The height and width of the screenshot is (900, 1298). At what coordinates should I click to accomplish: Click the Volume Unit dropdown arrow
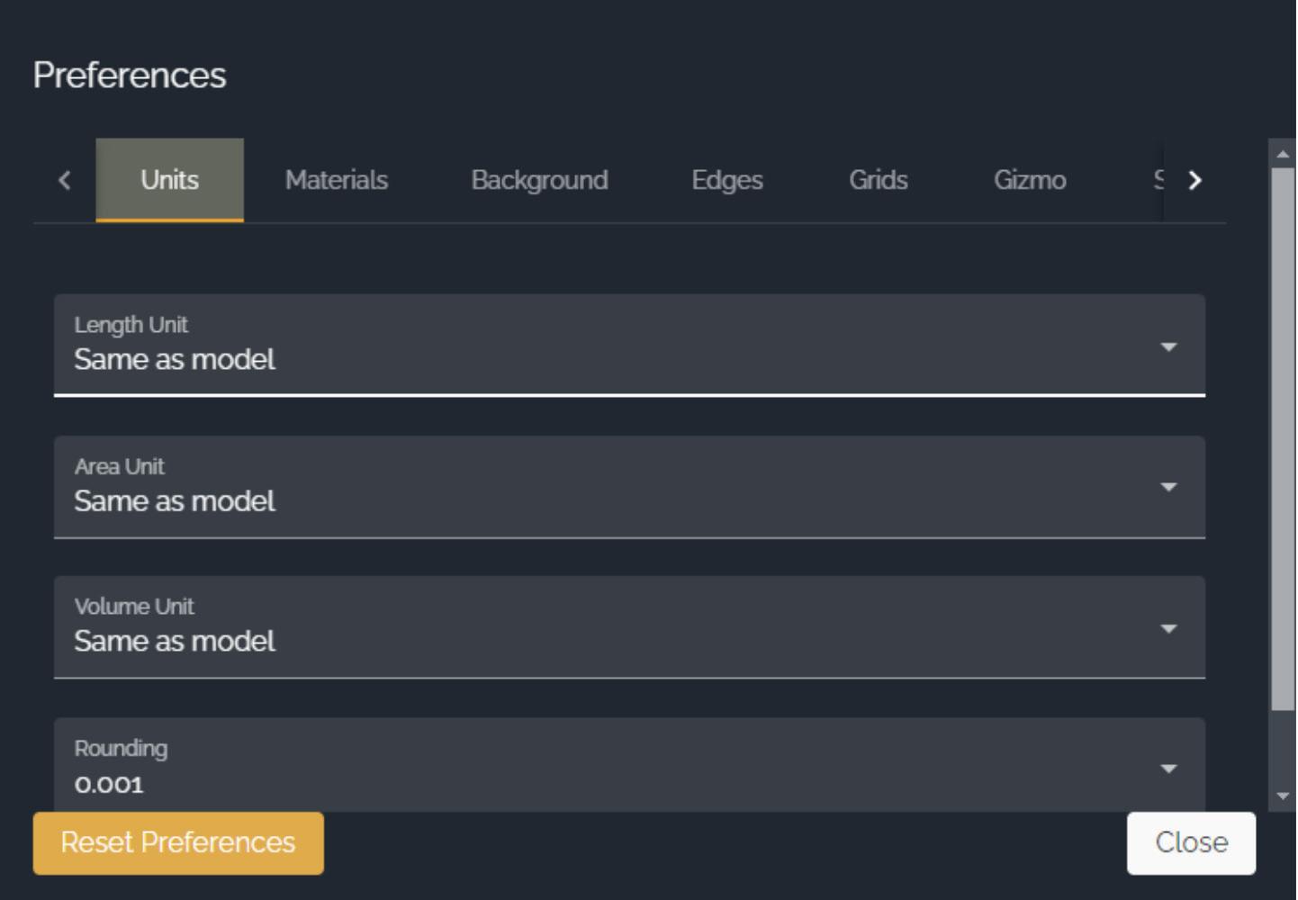[x=1168, y=628]
